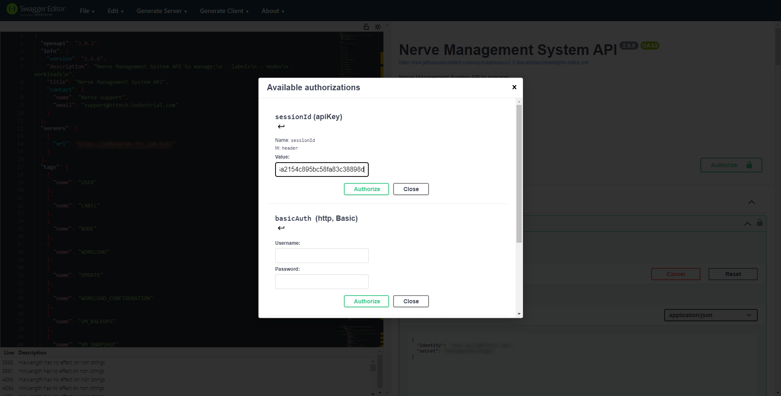The image size is (781, 396).
Task: Open the application/json media type dropdown
Action: pyautogui.click(x=710, y=315)
